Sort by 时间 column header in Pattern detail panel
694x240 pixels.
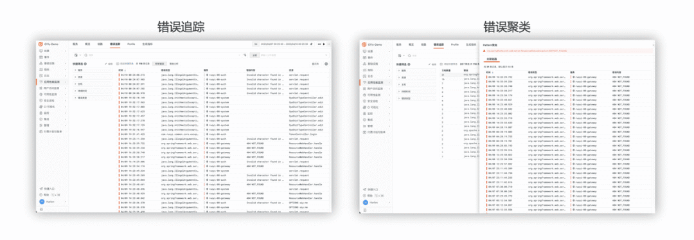click(489, 72)
